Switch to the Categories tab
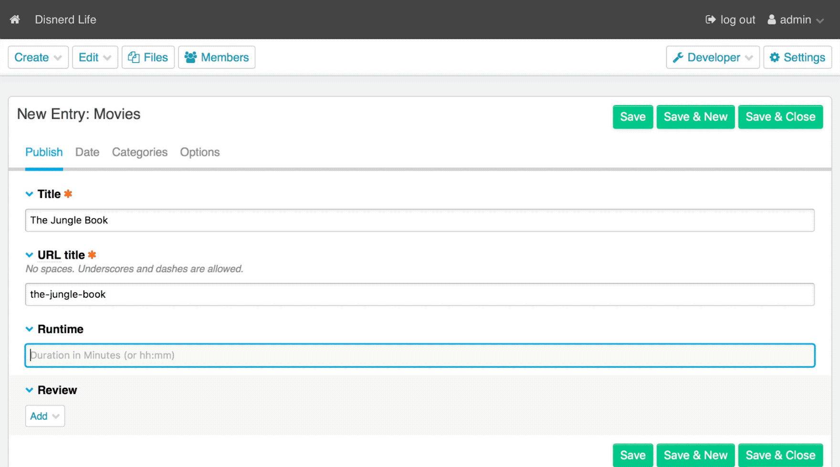 tap(140, 152)
